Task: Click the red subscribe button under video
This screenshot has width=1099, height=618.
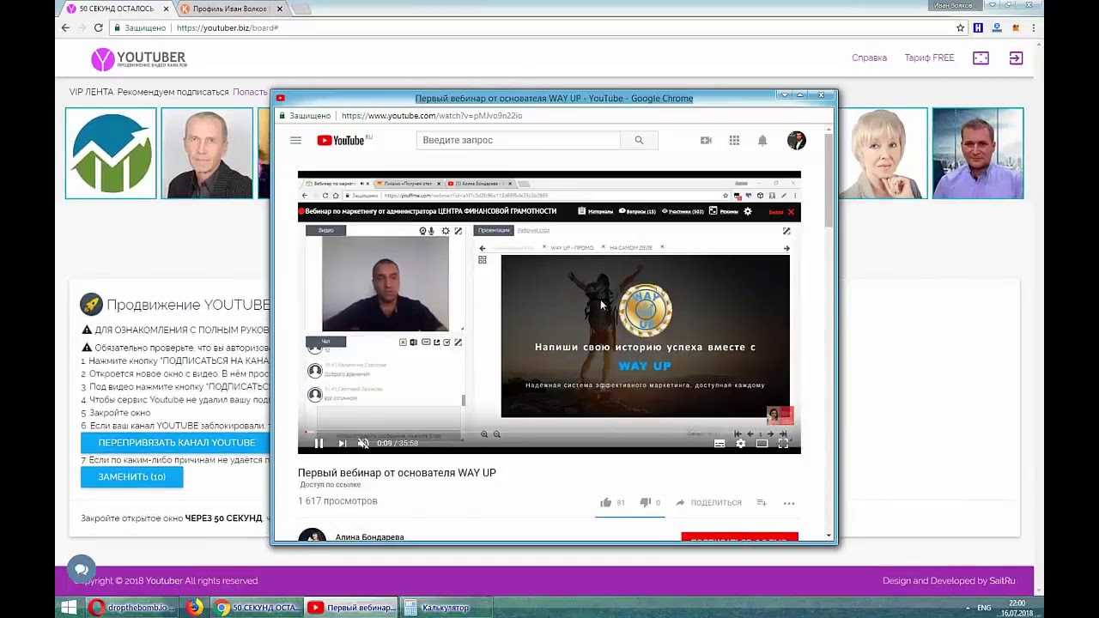Action: pyautogui.click(x=739, y=538)
